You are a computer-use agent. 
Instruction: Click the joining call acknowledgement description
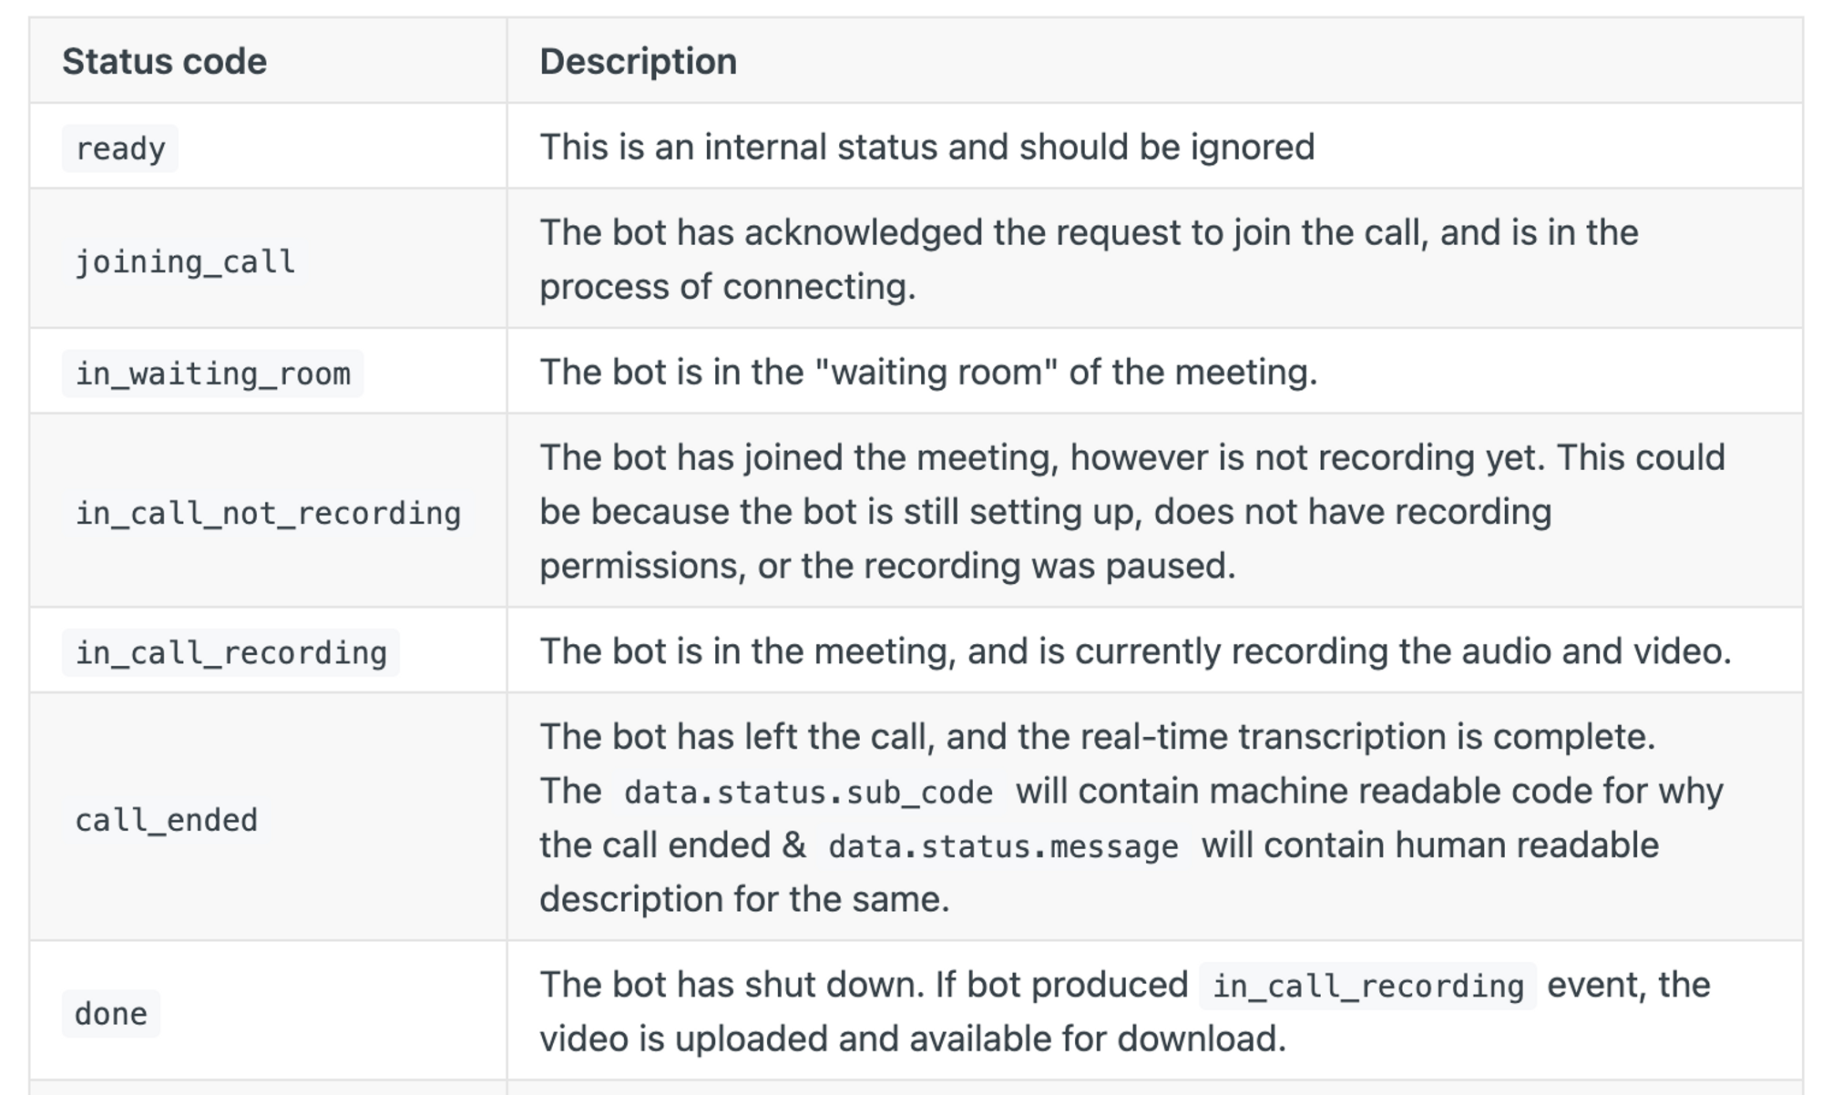click(1089, 260)
